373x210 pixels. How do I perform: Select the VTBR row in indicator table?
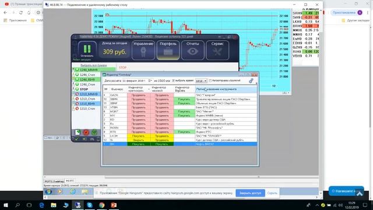180,107
